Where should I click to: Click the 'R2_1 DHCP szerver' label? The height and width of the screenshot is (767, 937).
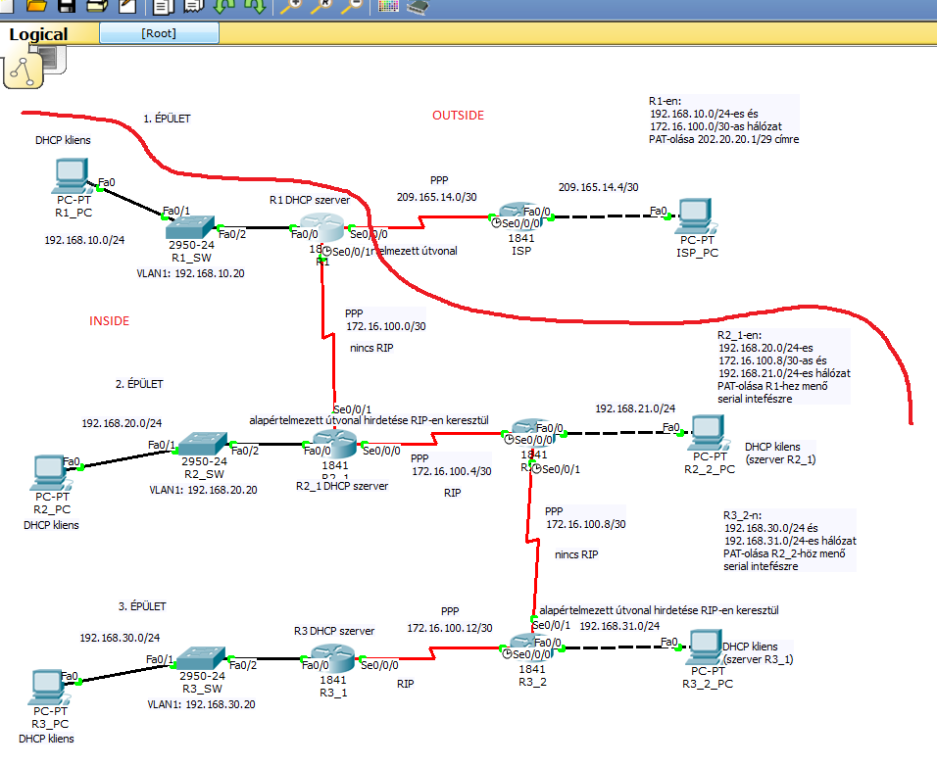point(342,486)
